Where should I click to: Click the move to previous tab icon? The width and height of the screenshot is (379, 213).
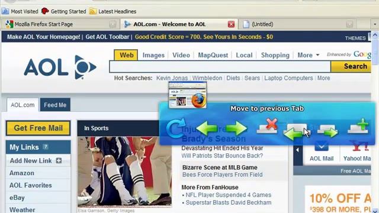297,132
